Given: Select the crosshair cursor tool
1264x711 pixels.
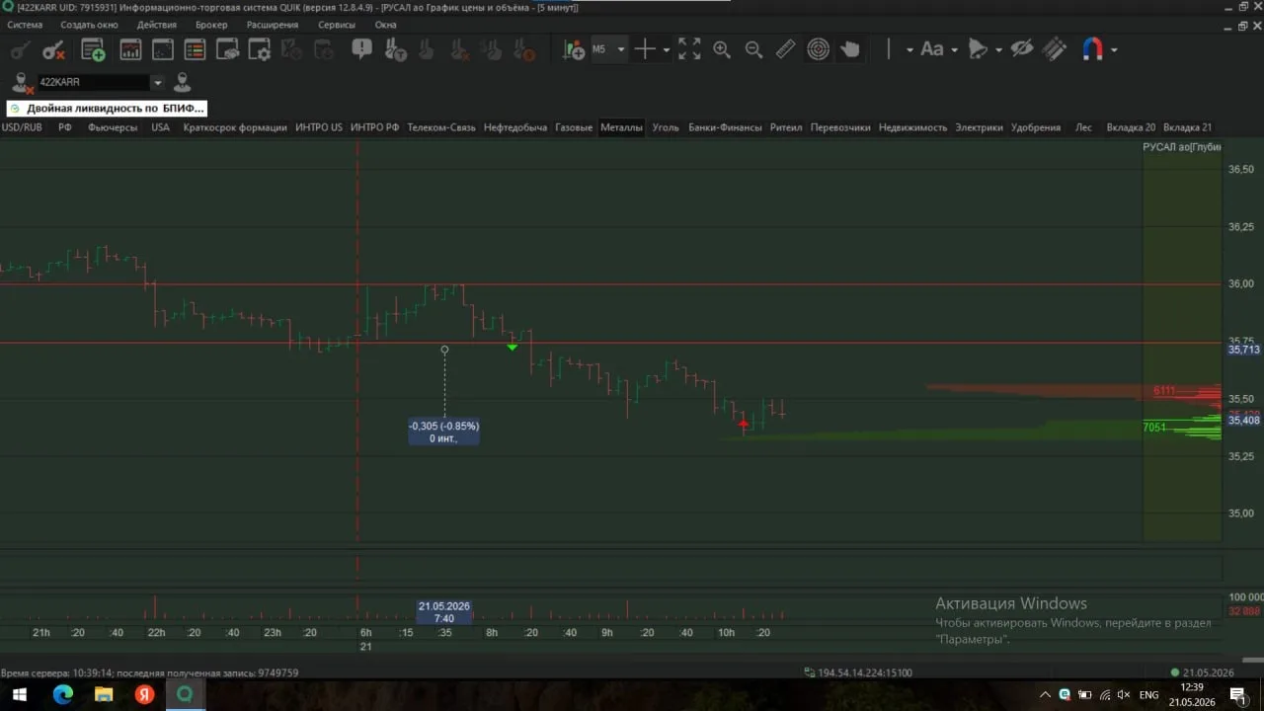Looking at the screenshot, I should point(645,49).
